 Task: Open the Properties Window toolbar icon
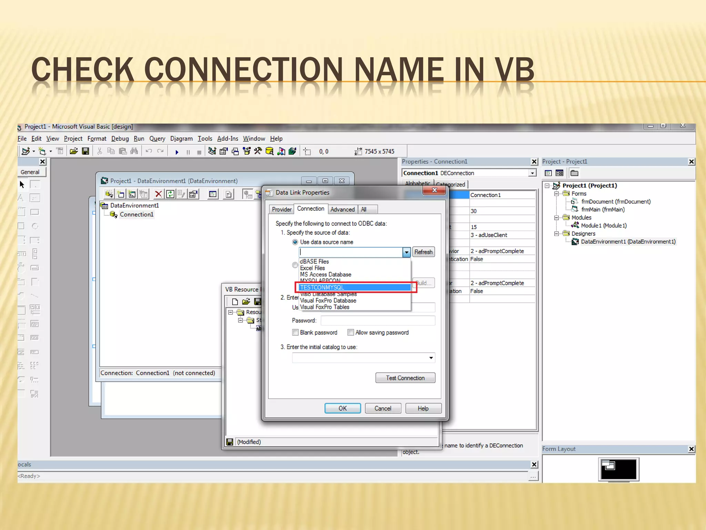(x=223, y=151)
